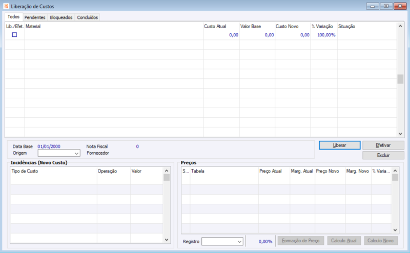This screenshot has width=410, height=253.
Task: Click the Situação column header
Action: coord(367,27)
